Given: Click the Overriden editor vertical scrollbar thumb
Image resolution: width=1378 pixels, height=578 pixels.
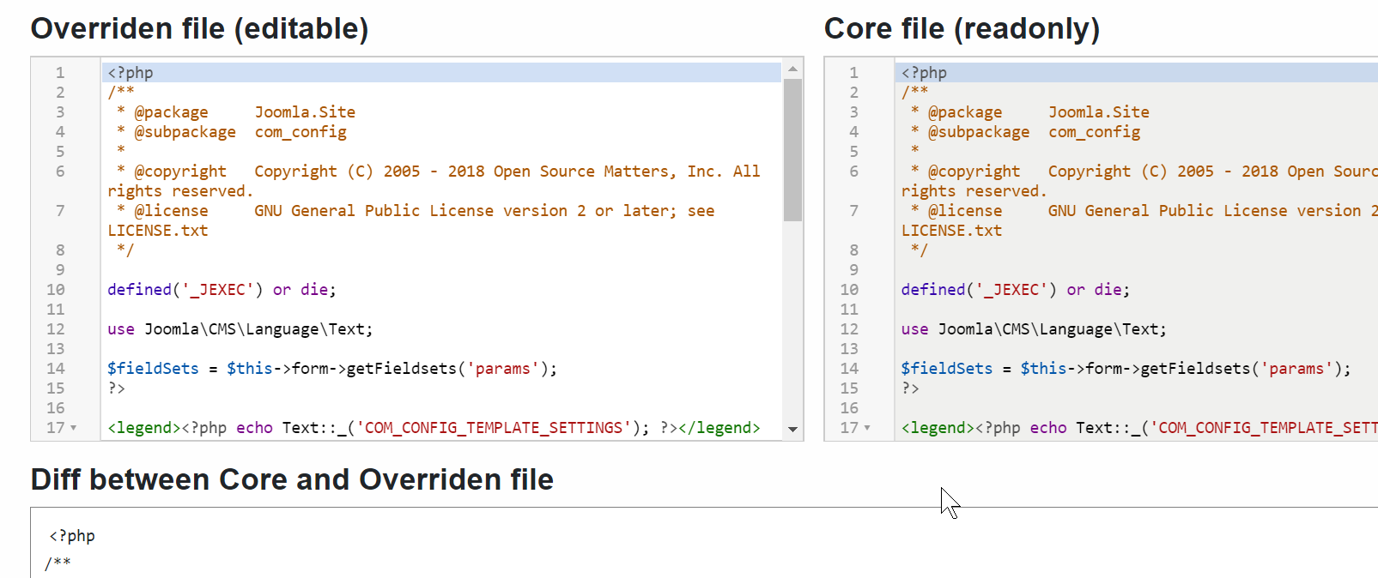Looking at the screenshot, I should click(x=792, y=150).
